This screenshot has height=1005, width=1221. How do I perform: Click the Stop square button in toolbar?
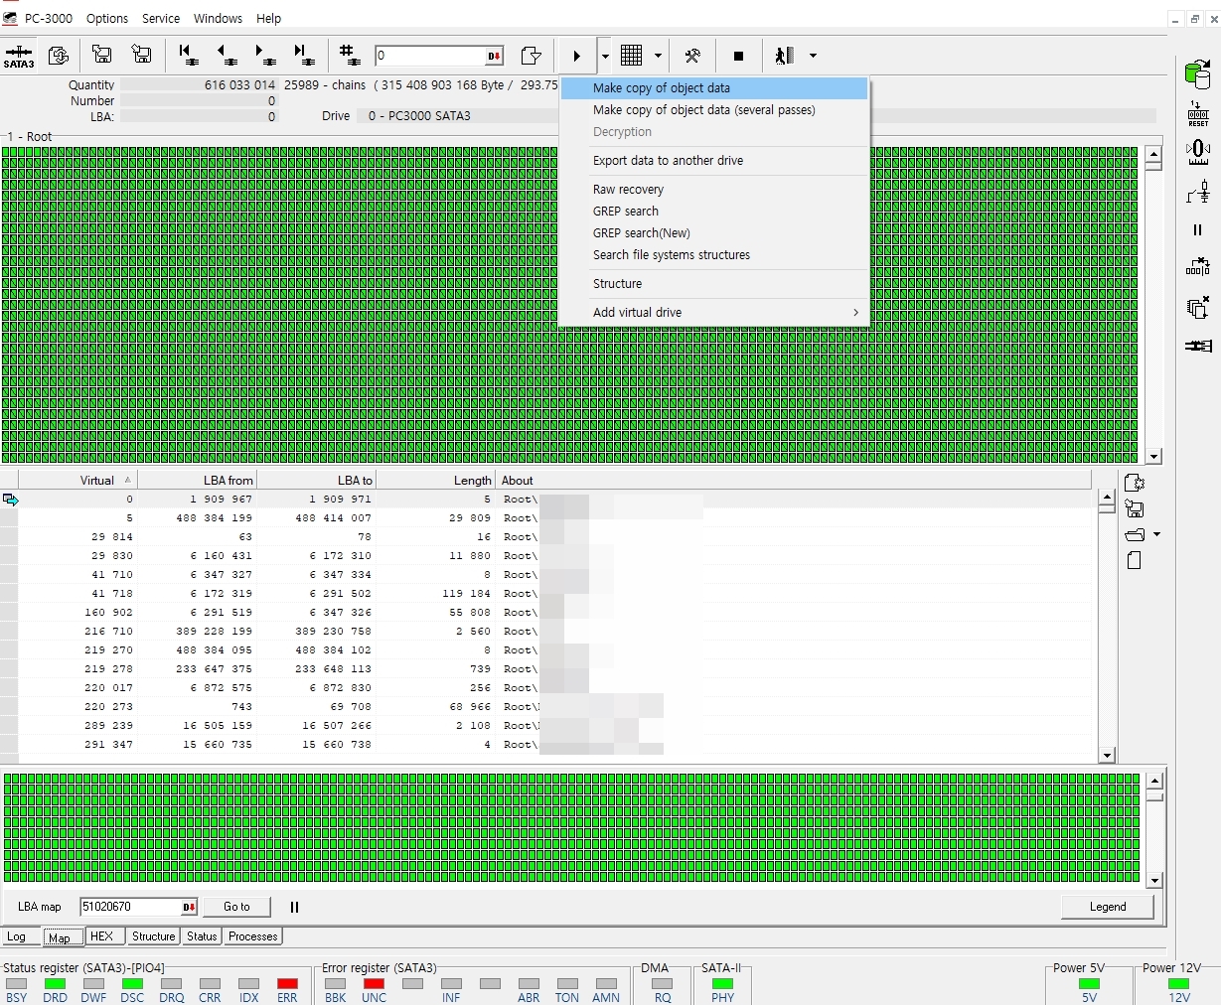click(x=738, y=56)
